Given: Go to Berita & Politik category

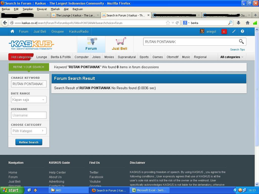Looking at the screenshot, I should click(61, 57).
